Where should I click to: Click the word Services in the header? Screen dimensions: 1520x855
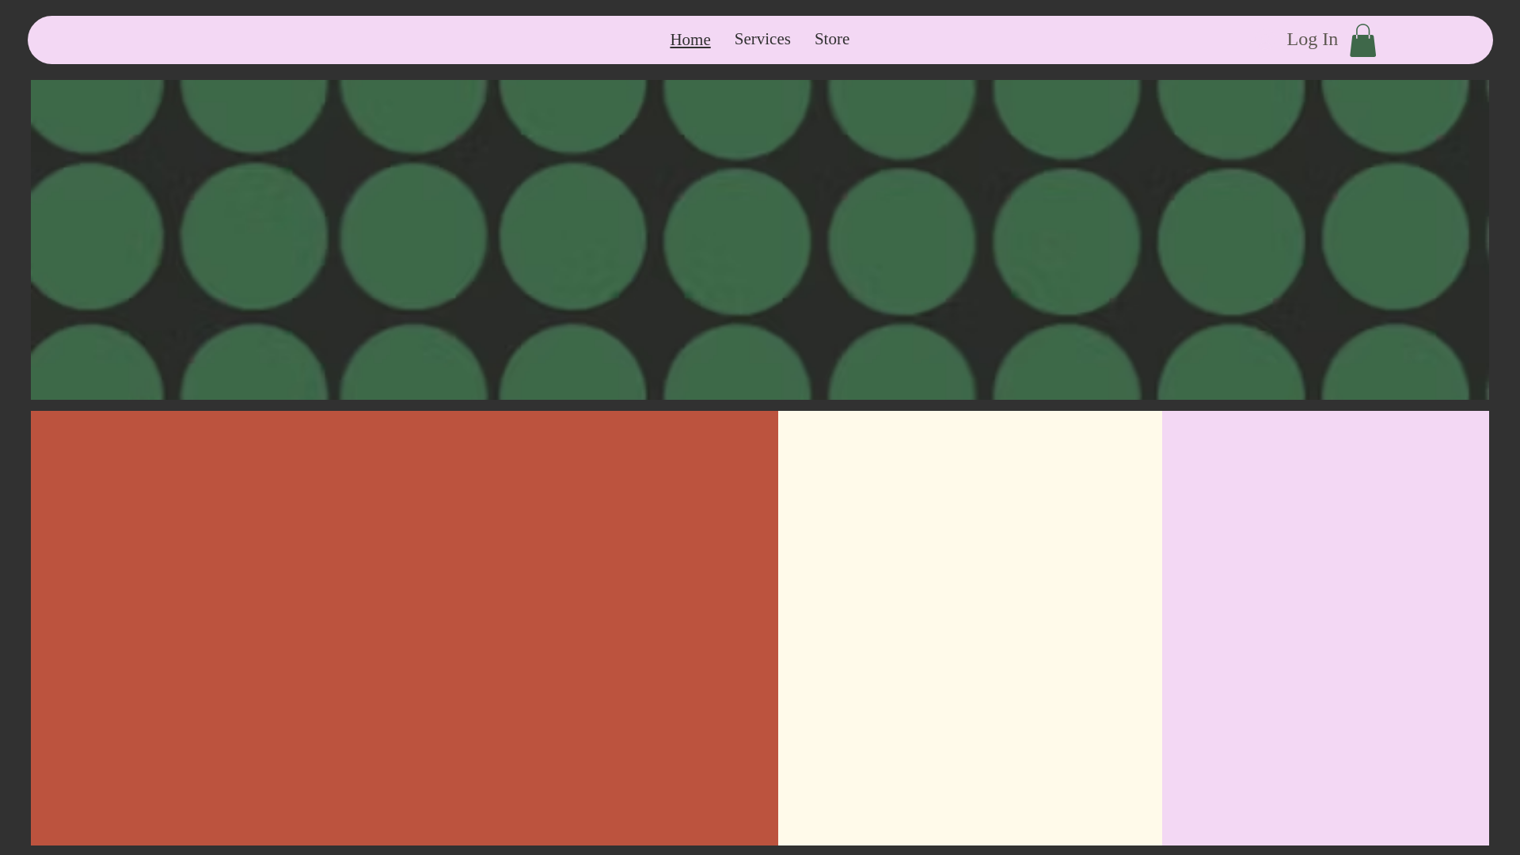762,39
